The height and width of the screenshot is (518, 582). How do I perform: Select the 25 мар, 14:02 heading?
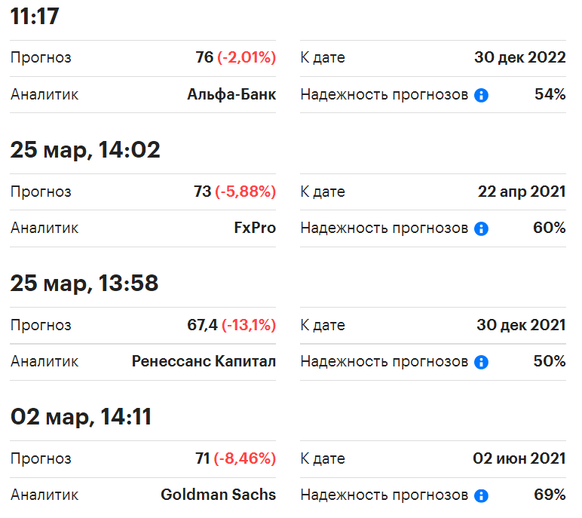point(85,149)
